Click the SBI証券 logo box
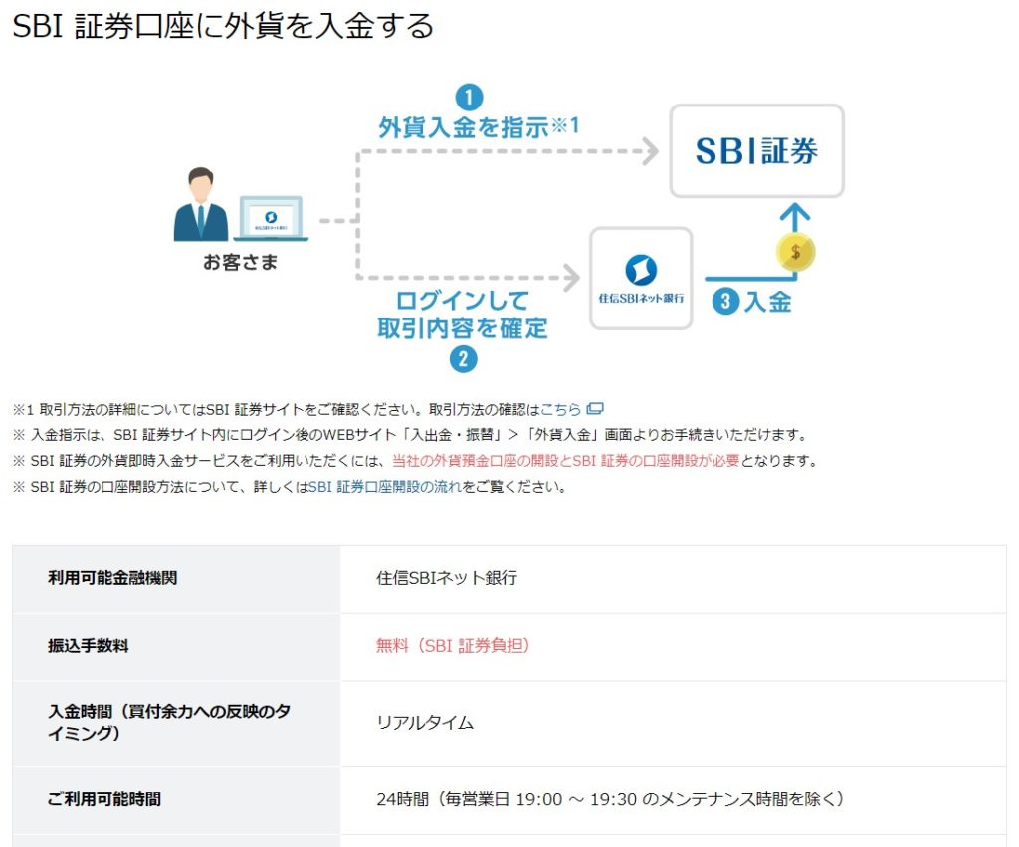The image size is (1019, 847). [x=756, y=151]
